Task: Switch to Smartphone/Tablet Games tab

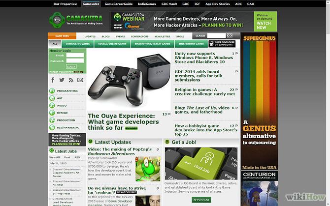Action: pyautogui.click(x=152, y=44)
